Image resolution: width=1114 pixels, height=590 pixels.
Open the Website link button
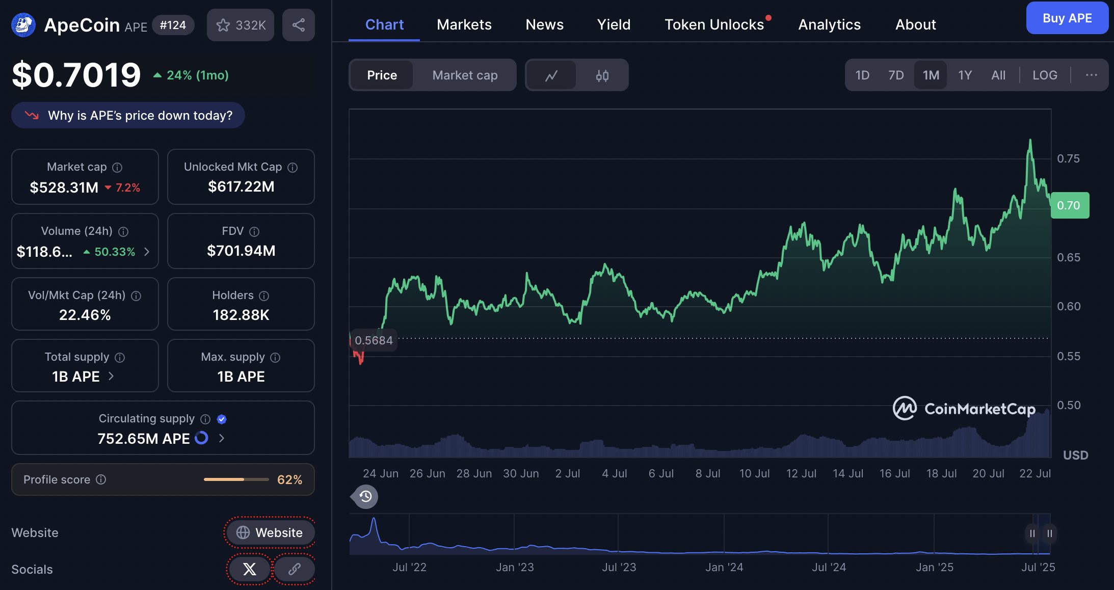tap(270, 532)
